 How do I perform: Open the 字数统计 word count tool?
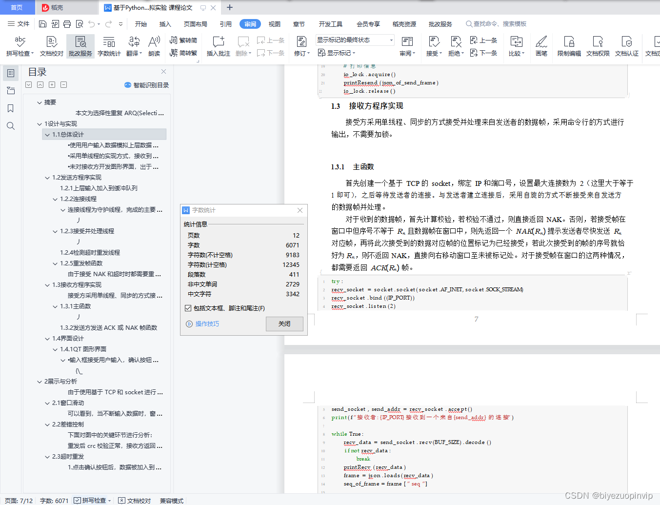coord(108,46)
